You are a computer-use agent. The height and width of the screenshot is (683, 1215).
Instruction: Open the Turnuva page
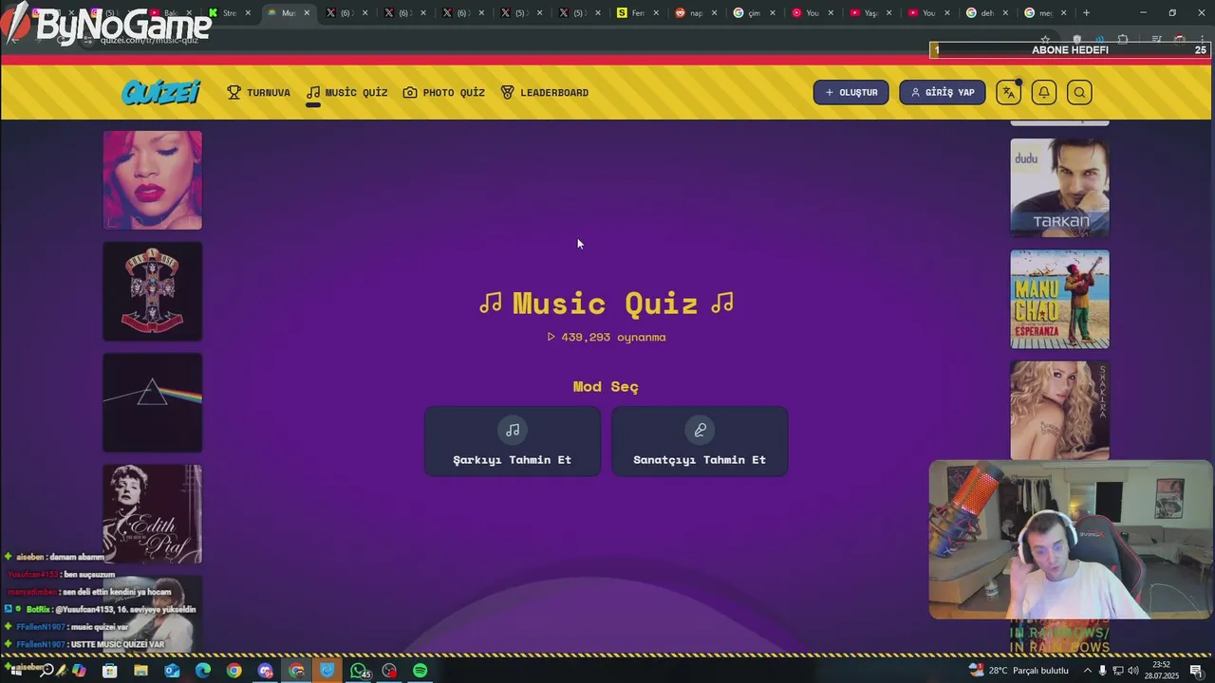tap(258, 92)
